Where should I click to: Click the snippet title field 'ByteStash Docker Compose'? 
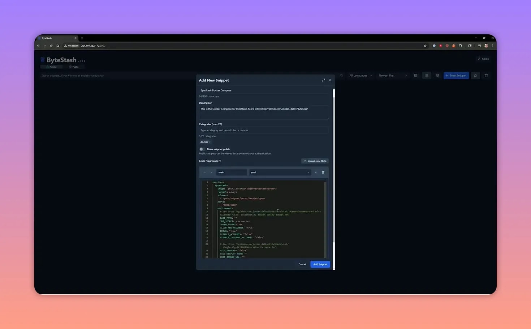264,90
